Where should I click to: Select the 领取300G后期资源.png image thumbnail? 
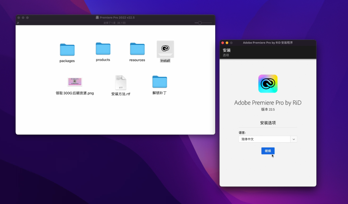pos(75,82)
